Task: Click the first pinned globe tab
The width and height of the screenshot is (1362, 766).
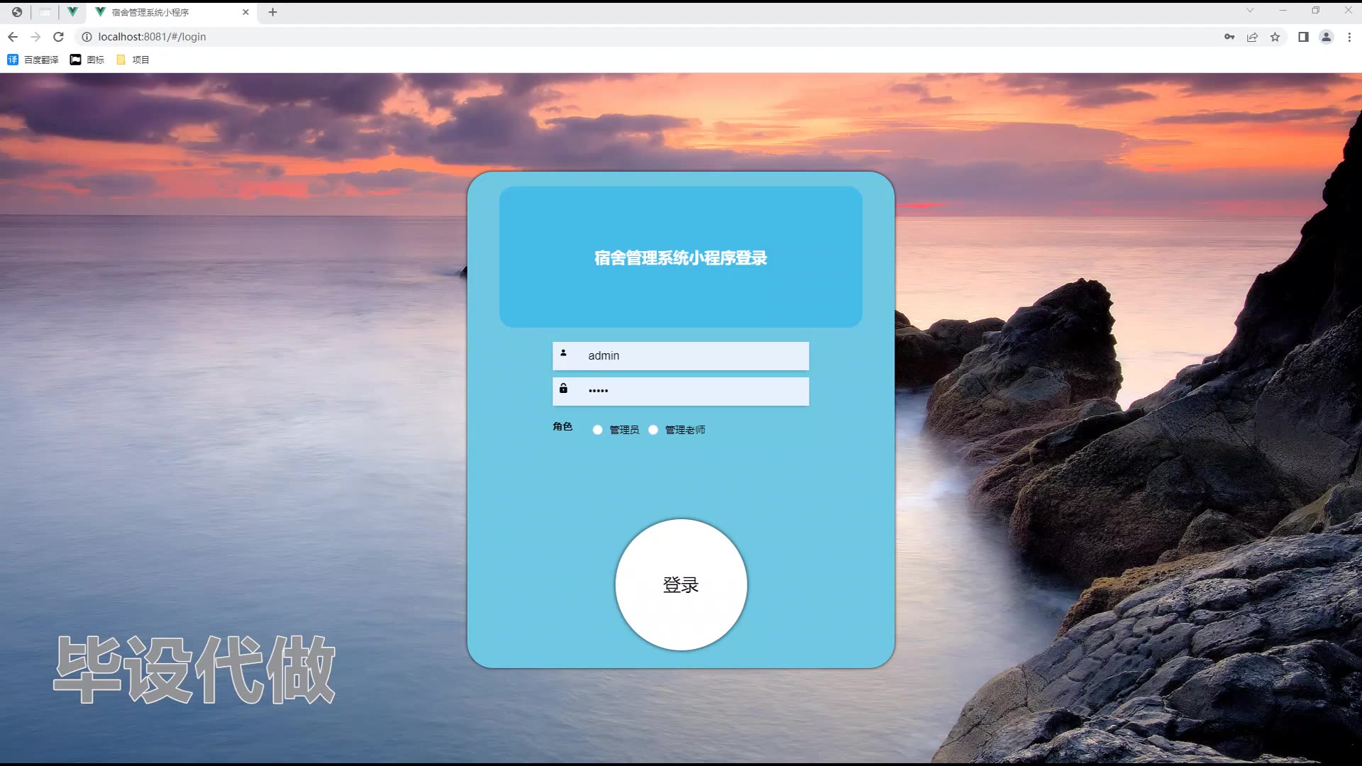Action: (17, 12)
